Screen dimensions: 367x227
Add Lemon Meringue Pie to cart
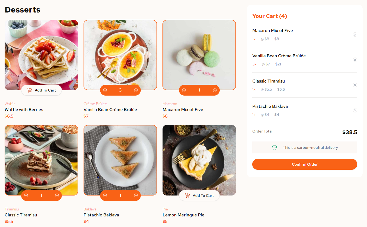pyautogui.click(x=199, y=196)
